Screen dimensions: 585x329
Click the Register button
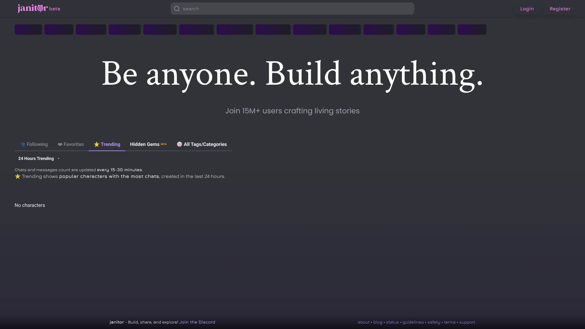tap(560, 9)
